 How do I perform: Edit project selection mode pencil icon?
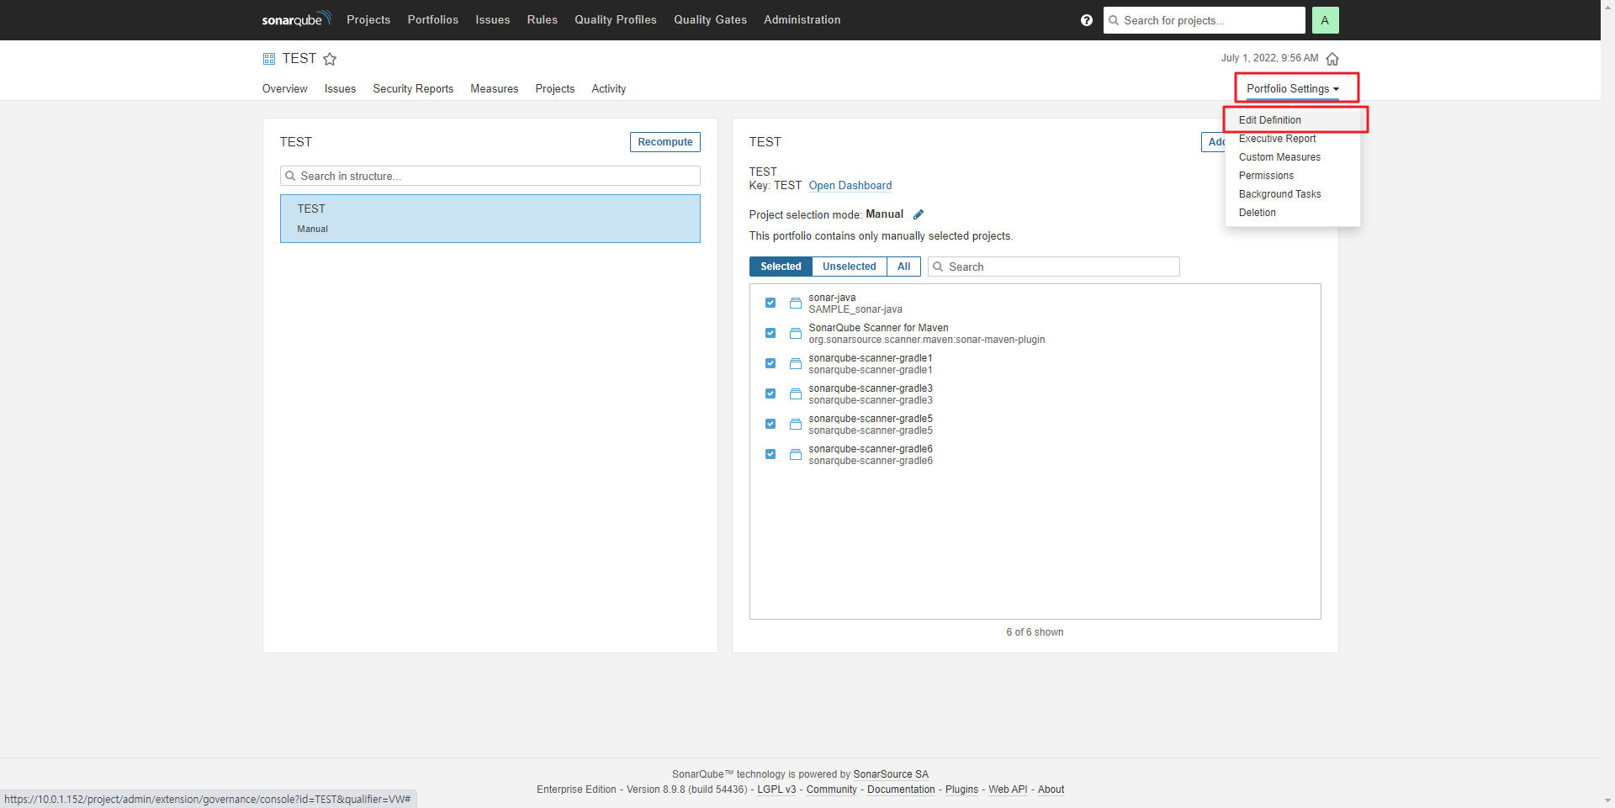(919, 214)
